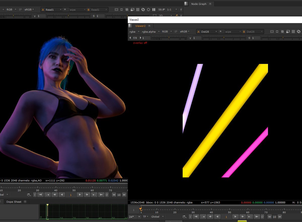The height and width of the screenshot is (222, 302).
Task: Click f-stop increase arrow in Viewer2
Action: (x=140, y=38)
